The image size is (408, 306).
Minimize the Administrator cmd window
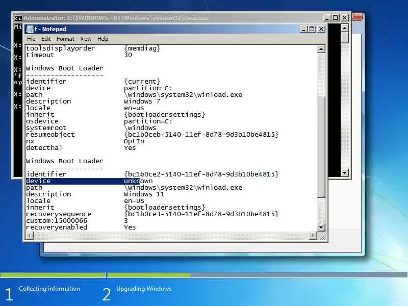(x=327, y=18)
